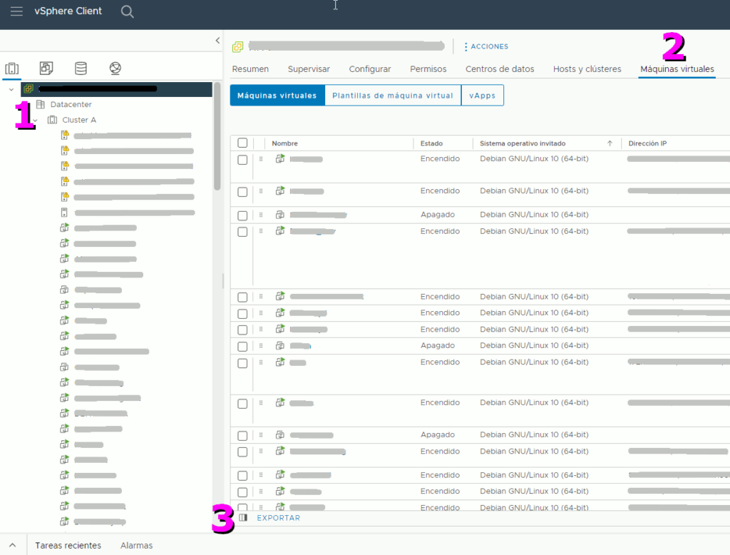Screen dimensions: 730x555
Task: Select the Datacenter tree item
Action: [x=71, y=104]
